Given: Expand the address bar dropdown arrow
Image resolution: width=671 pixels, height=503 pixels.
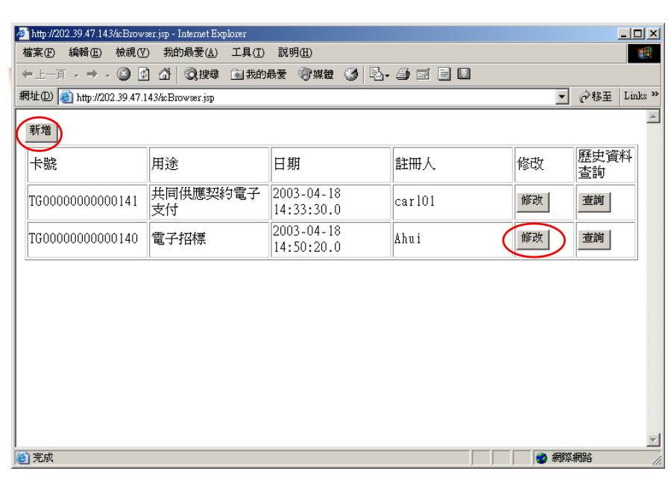Looking at the screenshot, I should (562, 98).
